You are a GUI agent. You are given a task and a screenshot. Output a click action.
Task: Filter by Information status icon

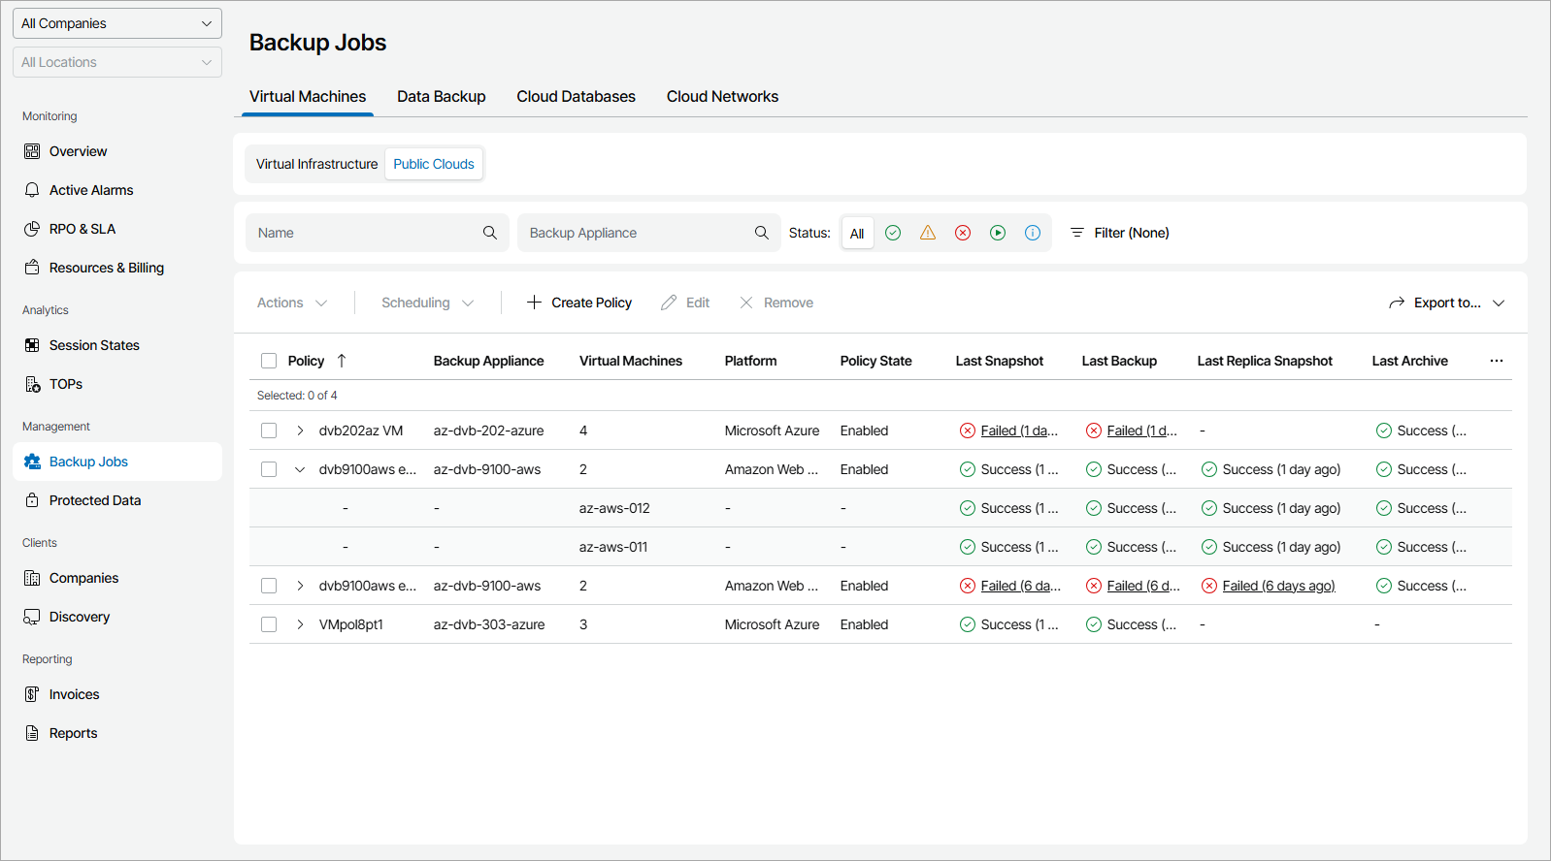click(x=1033, y=233)
